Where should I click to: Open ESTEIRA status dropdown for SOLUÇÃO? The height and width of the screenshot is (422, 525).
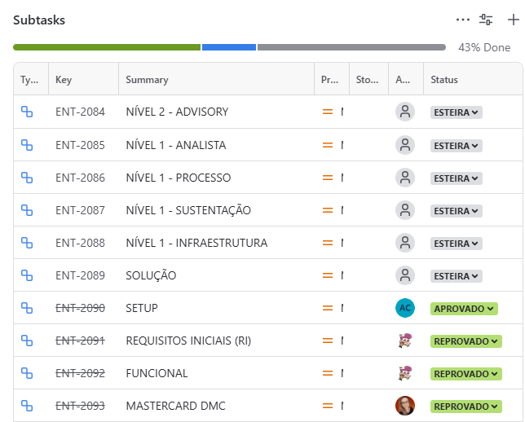457,276
